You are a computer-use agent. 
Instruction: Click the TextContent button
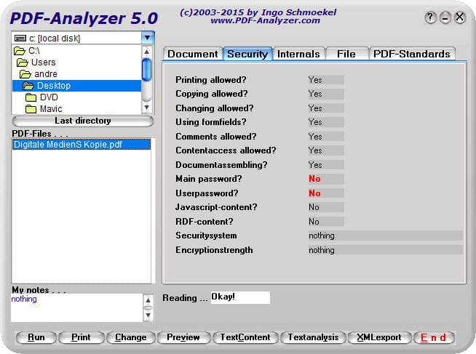click(245, 337)
